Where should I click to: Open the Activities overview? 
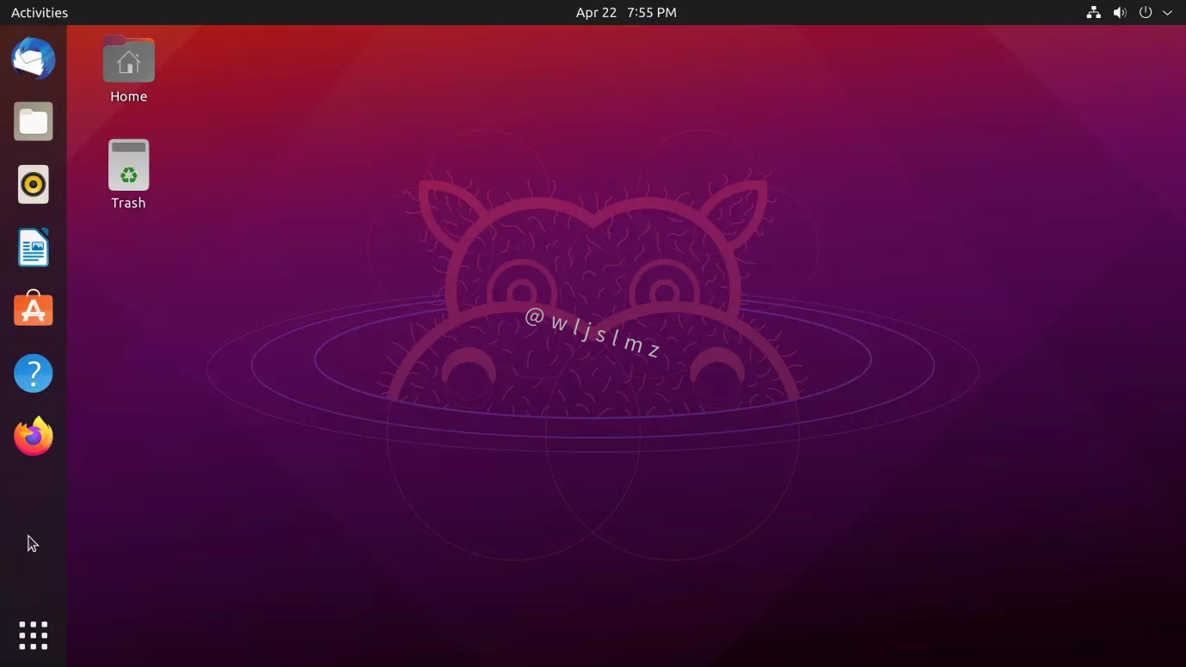coord(40,13)
